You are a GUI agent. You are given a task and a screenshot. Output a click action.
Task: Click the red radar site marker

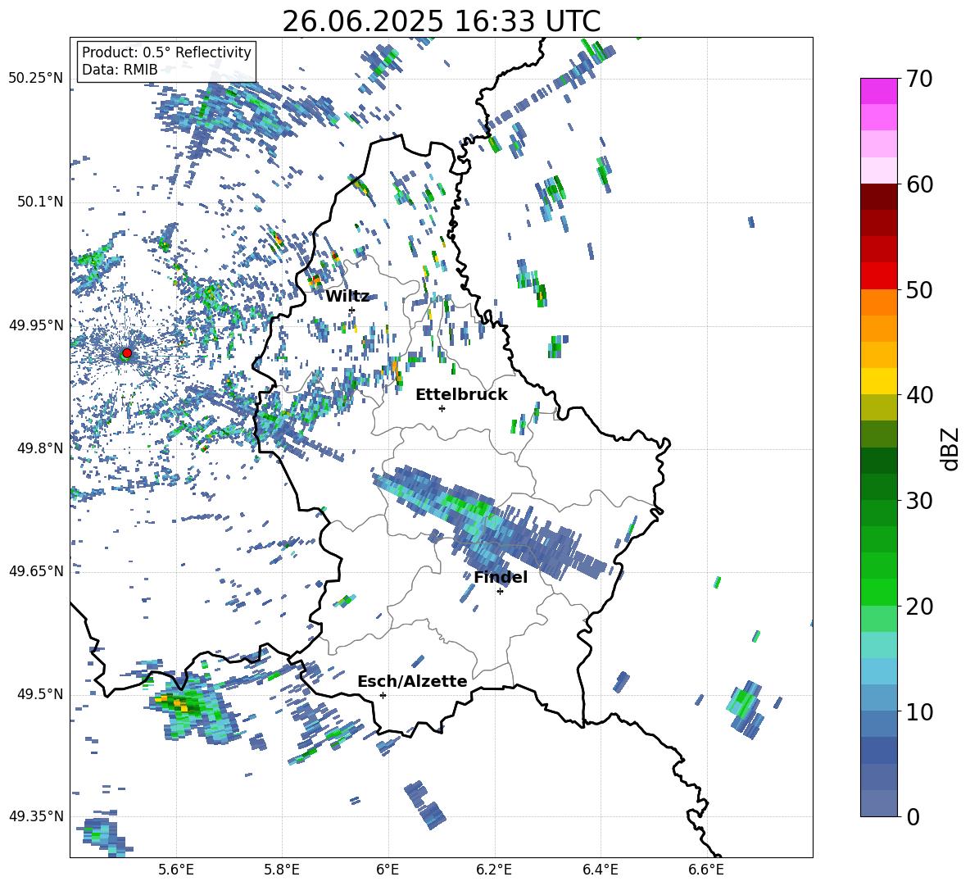(x=127, y=353)
